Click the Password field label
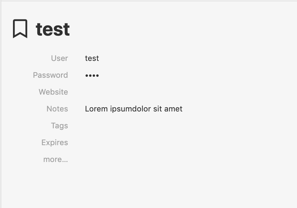297x208 pixels. click(x=50, y=75)
